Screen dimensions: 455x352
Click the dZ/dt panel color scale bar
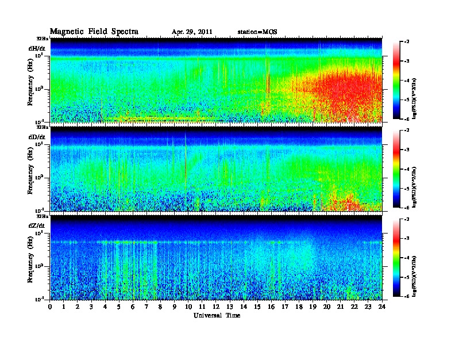click(396, 258)
